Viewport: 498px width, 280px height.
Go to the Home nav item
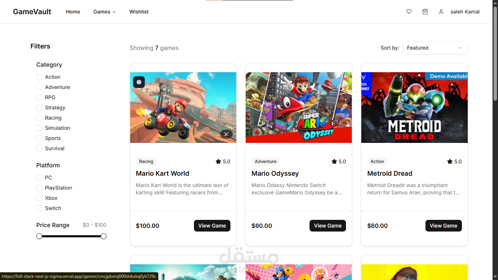[73, 12]
